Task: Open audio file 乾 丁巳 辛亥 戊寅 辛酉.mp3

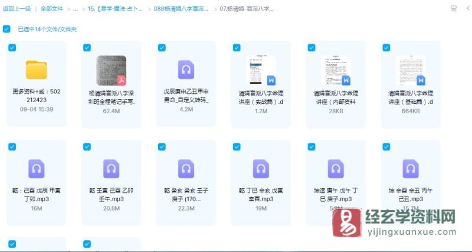Action: (261, 169)
